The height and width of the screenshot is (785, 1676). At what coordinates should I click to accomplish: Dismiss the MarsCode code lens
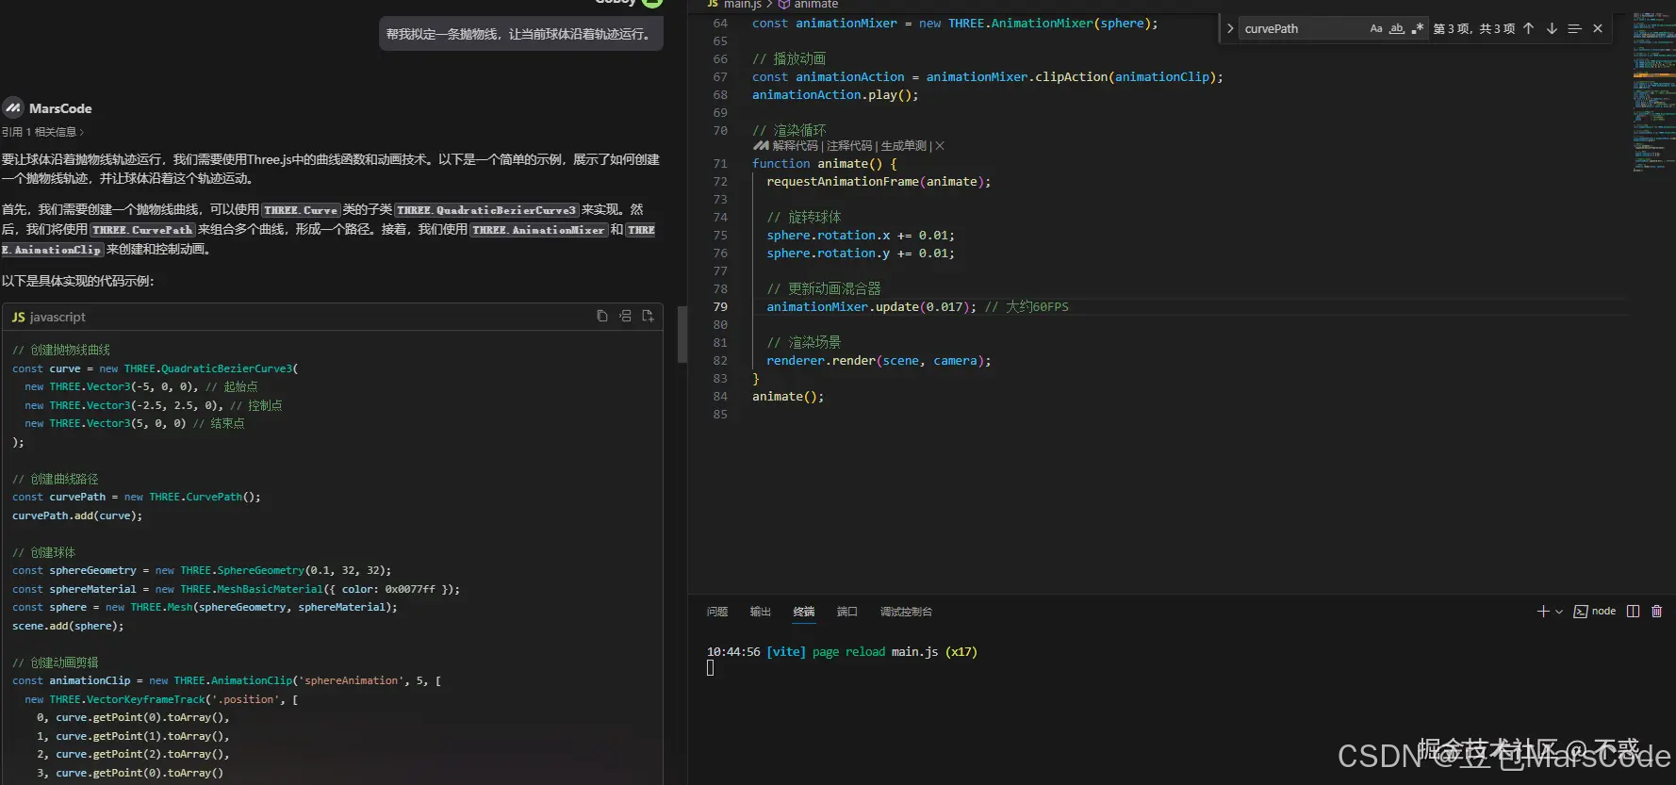coord(940,146)
